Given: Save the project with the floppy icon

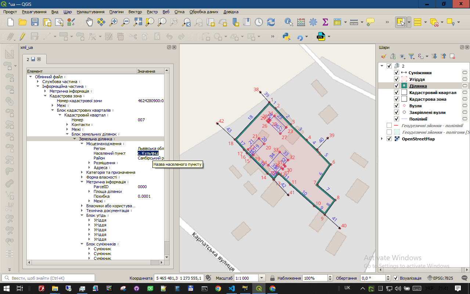Looking at the screenshot, I should pos(35,22).
